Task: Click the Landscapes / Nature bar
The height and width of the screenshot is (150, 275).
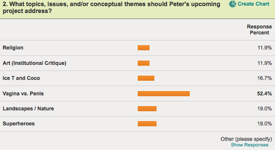Action: pos(147,109)
